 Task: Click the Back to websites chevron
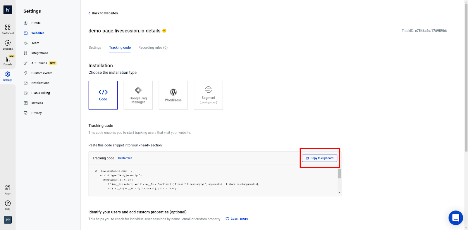[89, 13]
